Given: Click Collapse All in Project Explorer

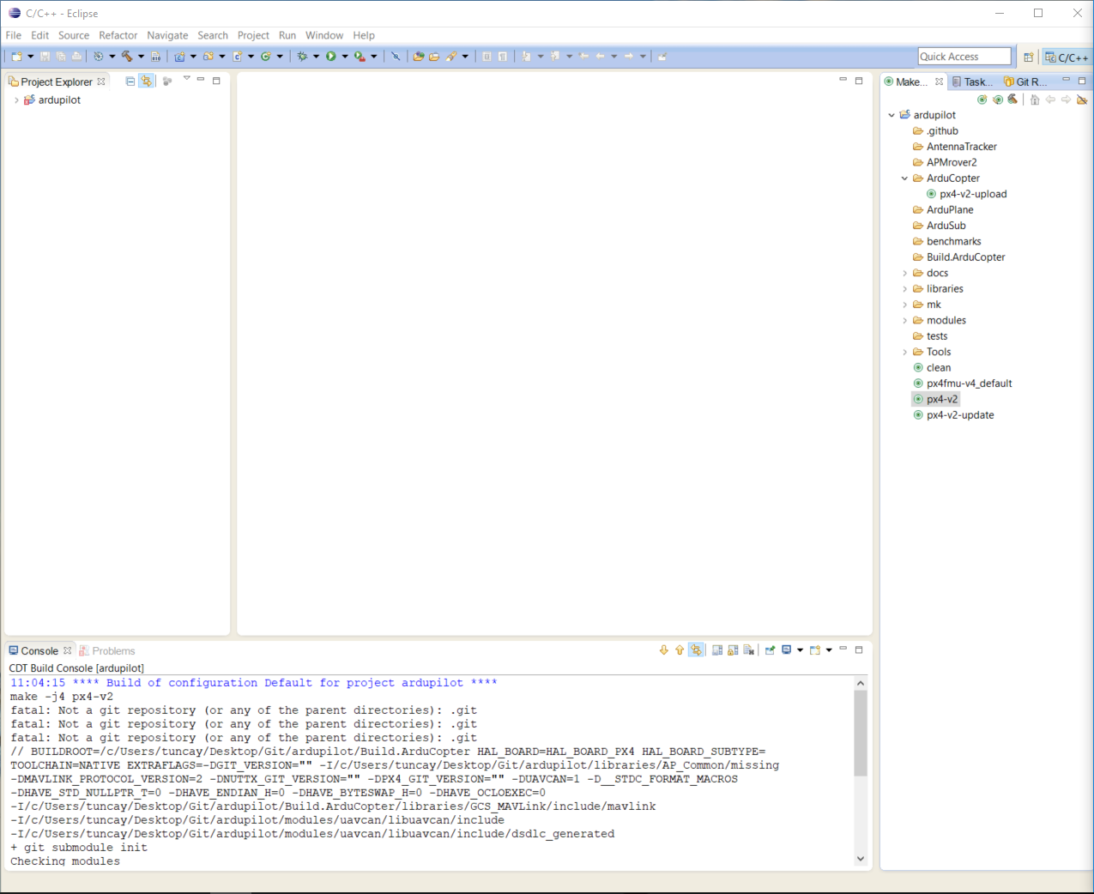Looking at the screenshot, I should (130, 82).
